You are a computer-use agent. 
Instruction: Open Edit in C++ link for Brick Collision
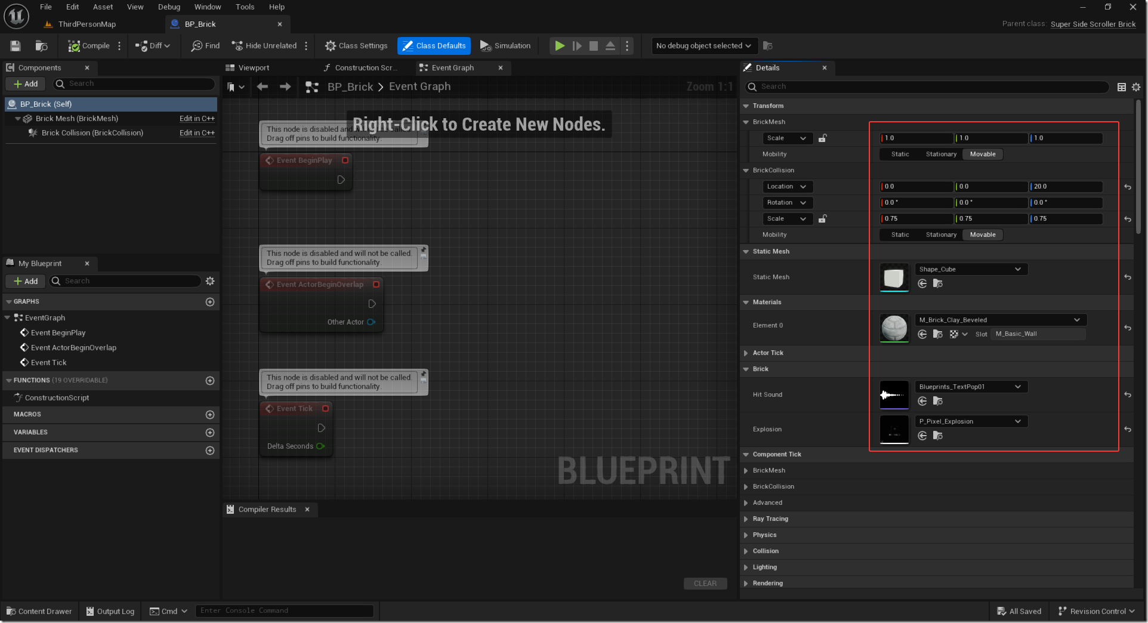pyautogui.click(x=197, y=133)
